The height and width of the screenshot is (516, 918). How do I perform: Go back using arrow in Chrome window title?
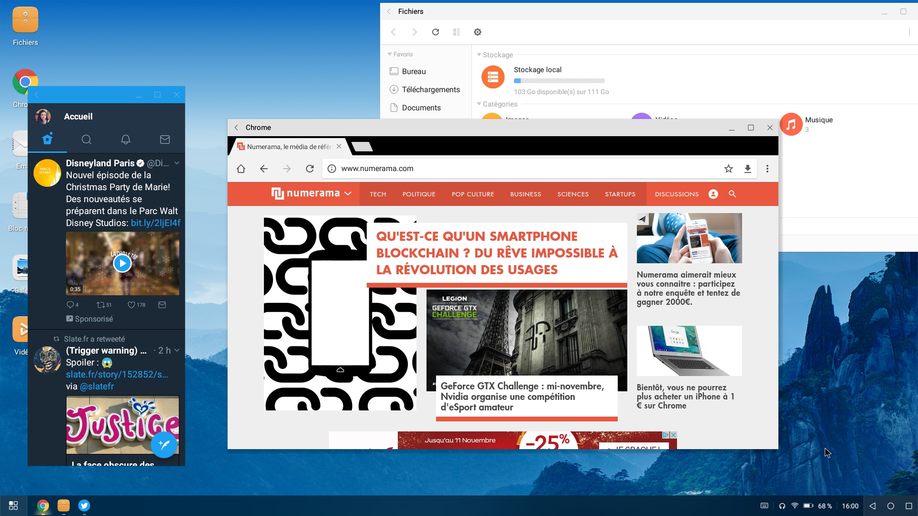click(236, 128)
